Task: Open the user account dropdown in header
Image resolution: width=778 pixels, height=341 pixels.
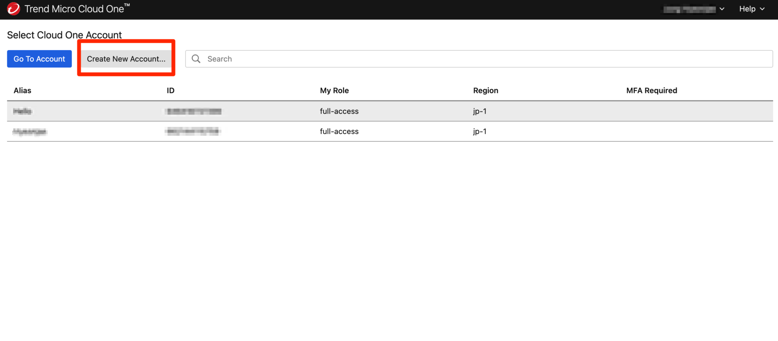Action: (x=693, y=9)
